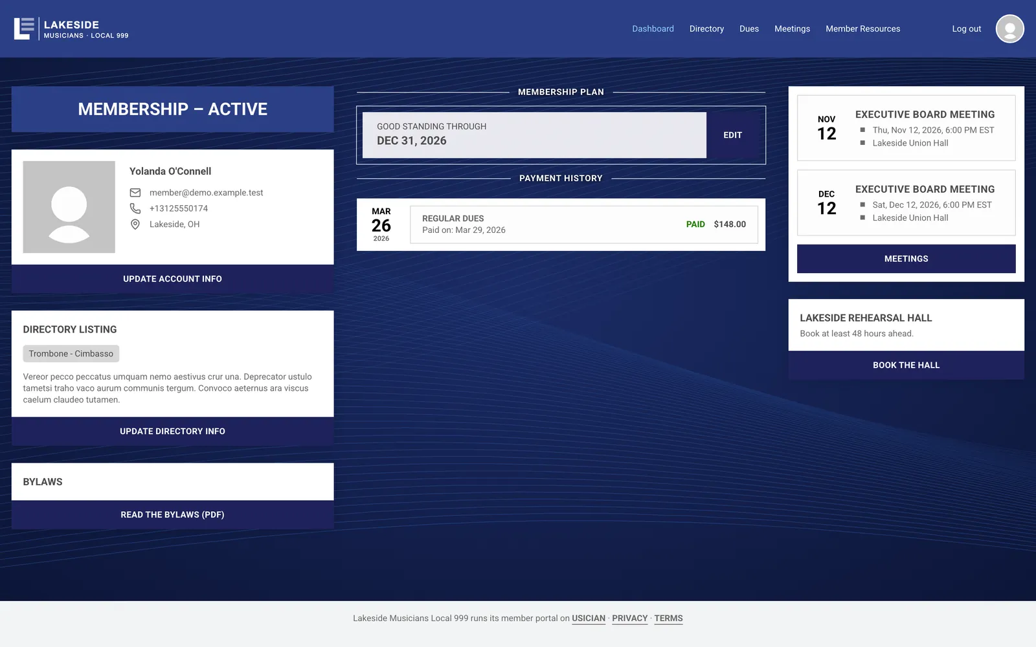The image size is (1036, 647).
Task: Click the dark Meetings button below events
Action: 906,259
